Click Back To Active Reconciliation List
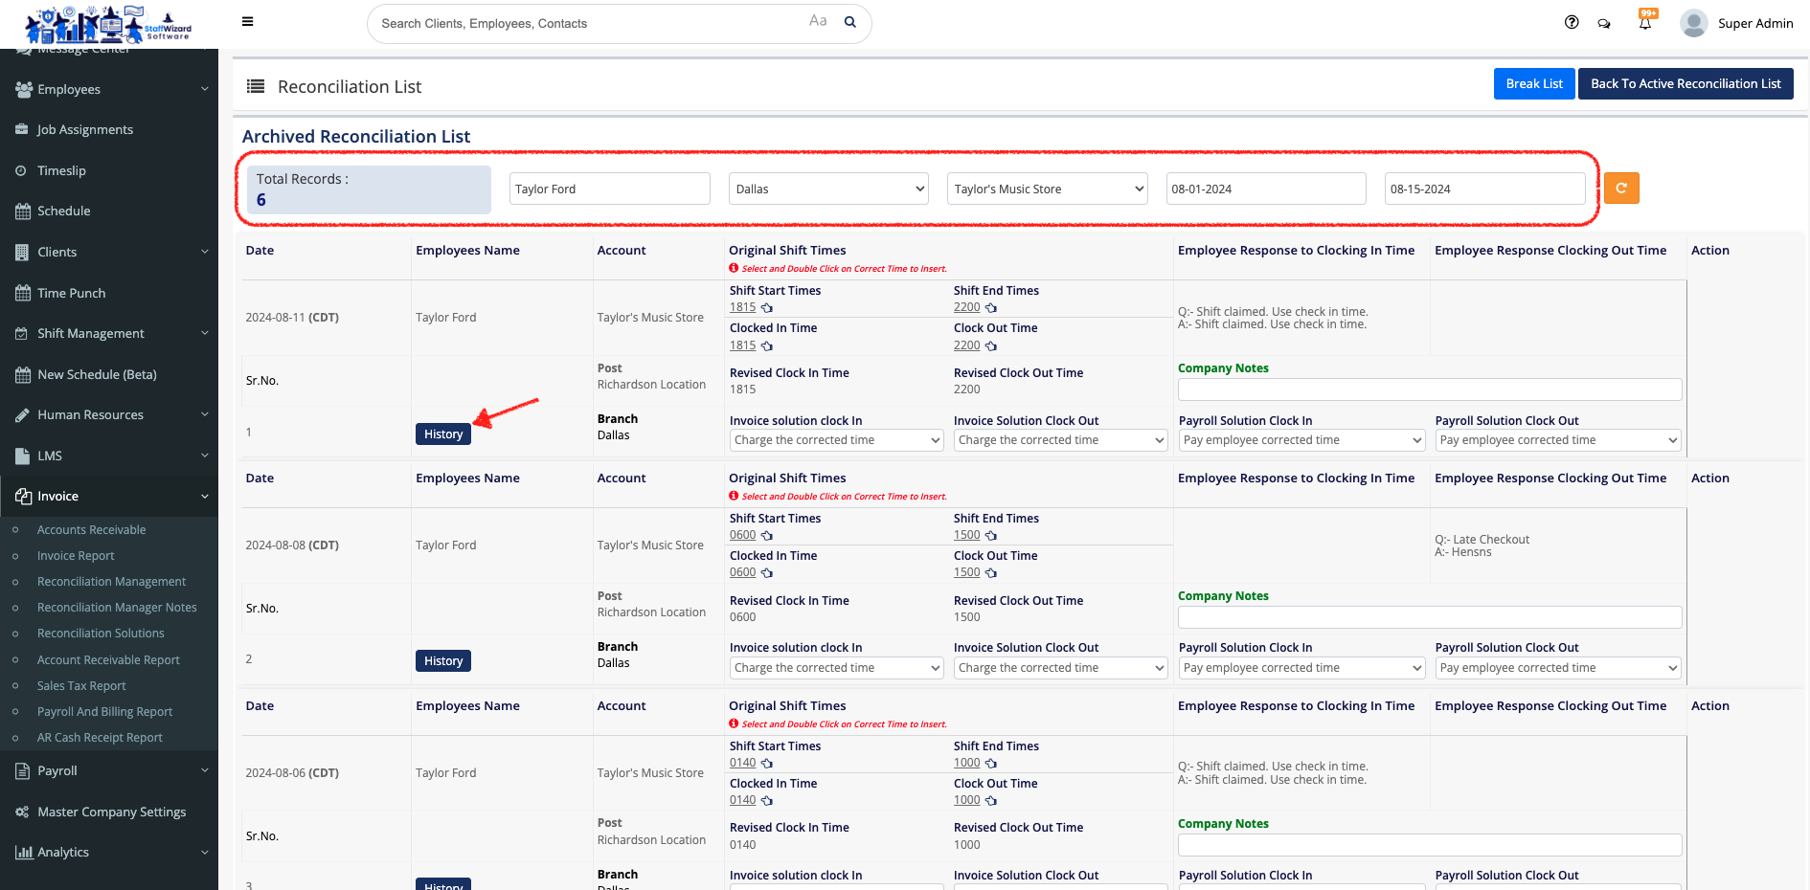The width and height of the screenshot is (1810, 890). (x=1685, y=84)
